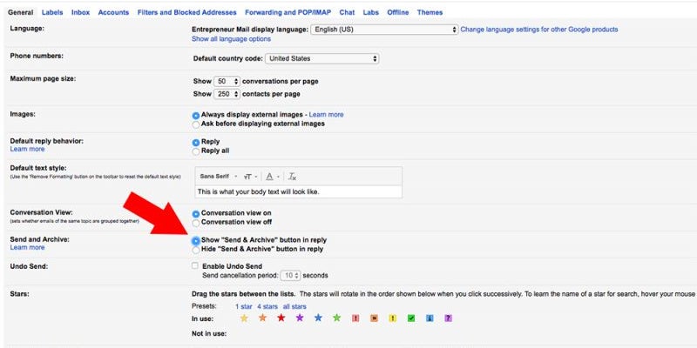
Task: Click the yellow exclamation bang icon
Action: pos(393,318)
